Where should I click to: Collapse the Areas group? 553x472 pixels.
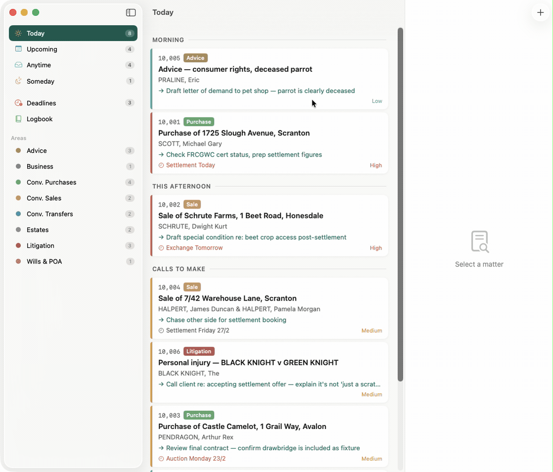(19, 138)
